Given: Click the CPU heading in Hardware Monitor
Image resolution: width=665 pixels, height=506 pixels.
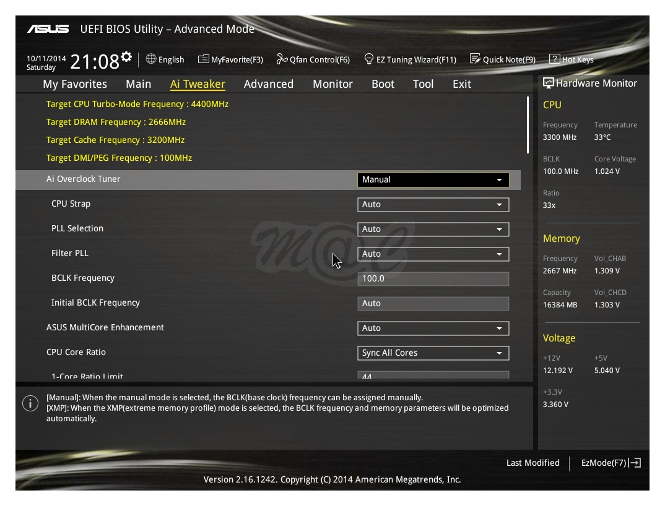Looking at the screenshot, I should point(552,105).
